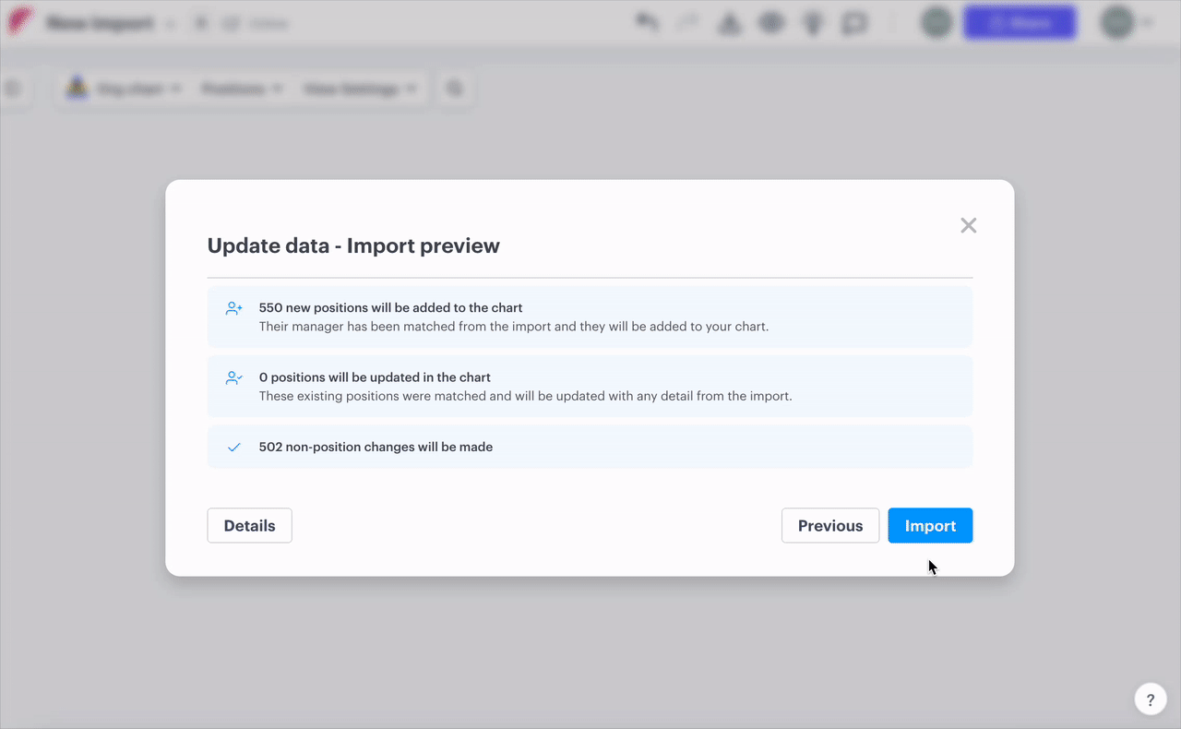Viewport: 1181px width, 729px height.
Task: Click the lightbulb icon in top bar
Action: (813, 23)
